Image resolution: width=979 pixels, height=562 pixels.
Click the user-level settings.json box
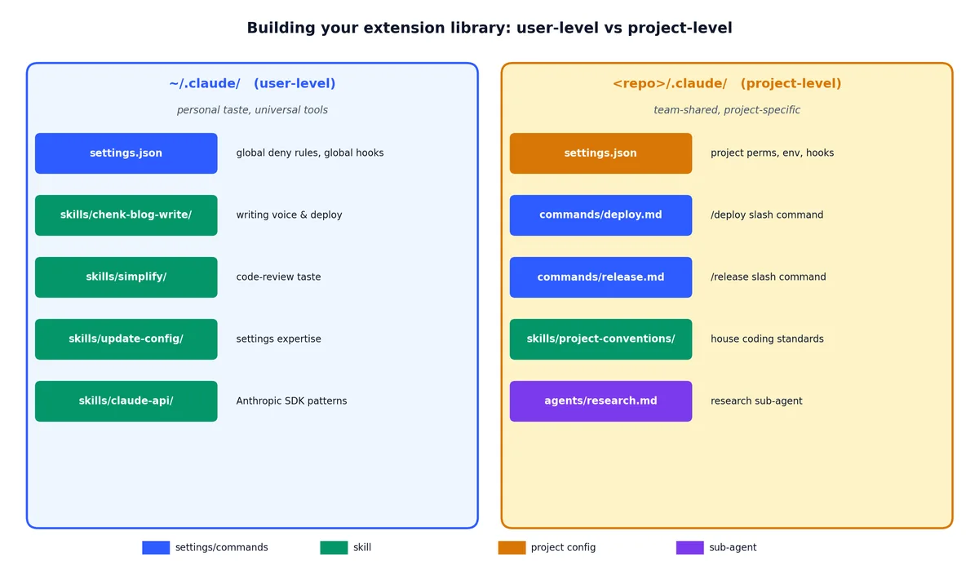coord(126,153)
